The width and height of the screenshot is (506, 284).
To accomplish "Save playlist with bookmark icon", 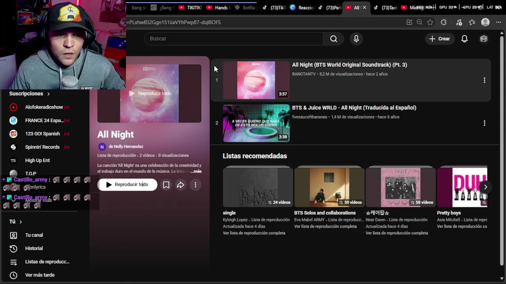I will [166, 185].
